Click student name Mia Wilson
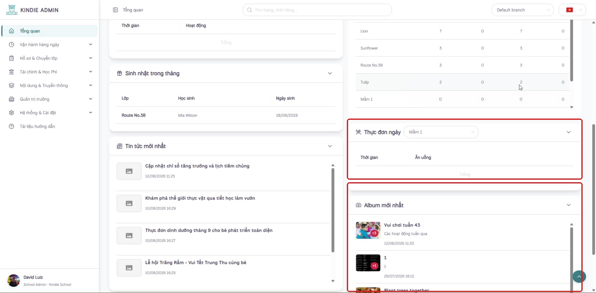Viewport: 596px width, 293px height. (188, 115)
